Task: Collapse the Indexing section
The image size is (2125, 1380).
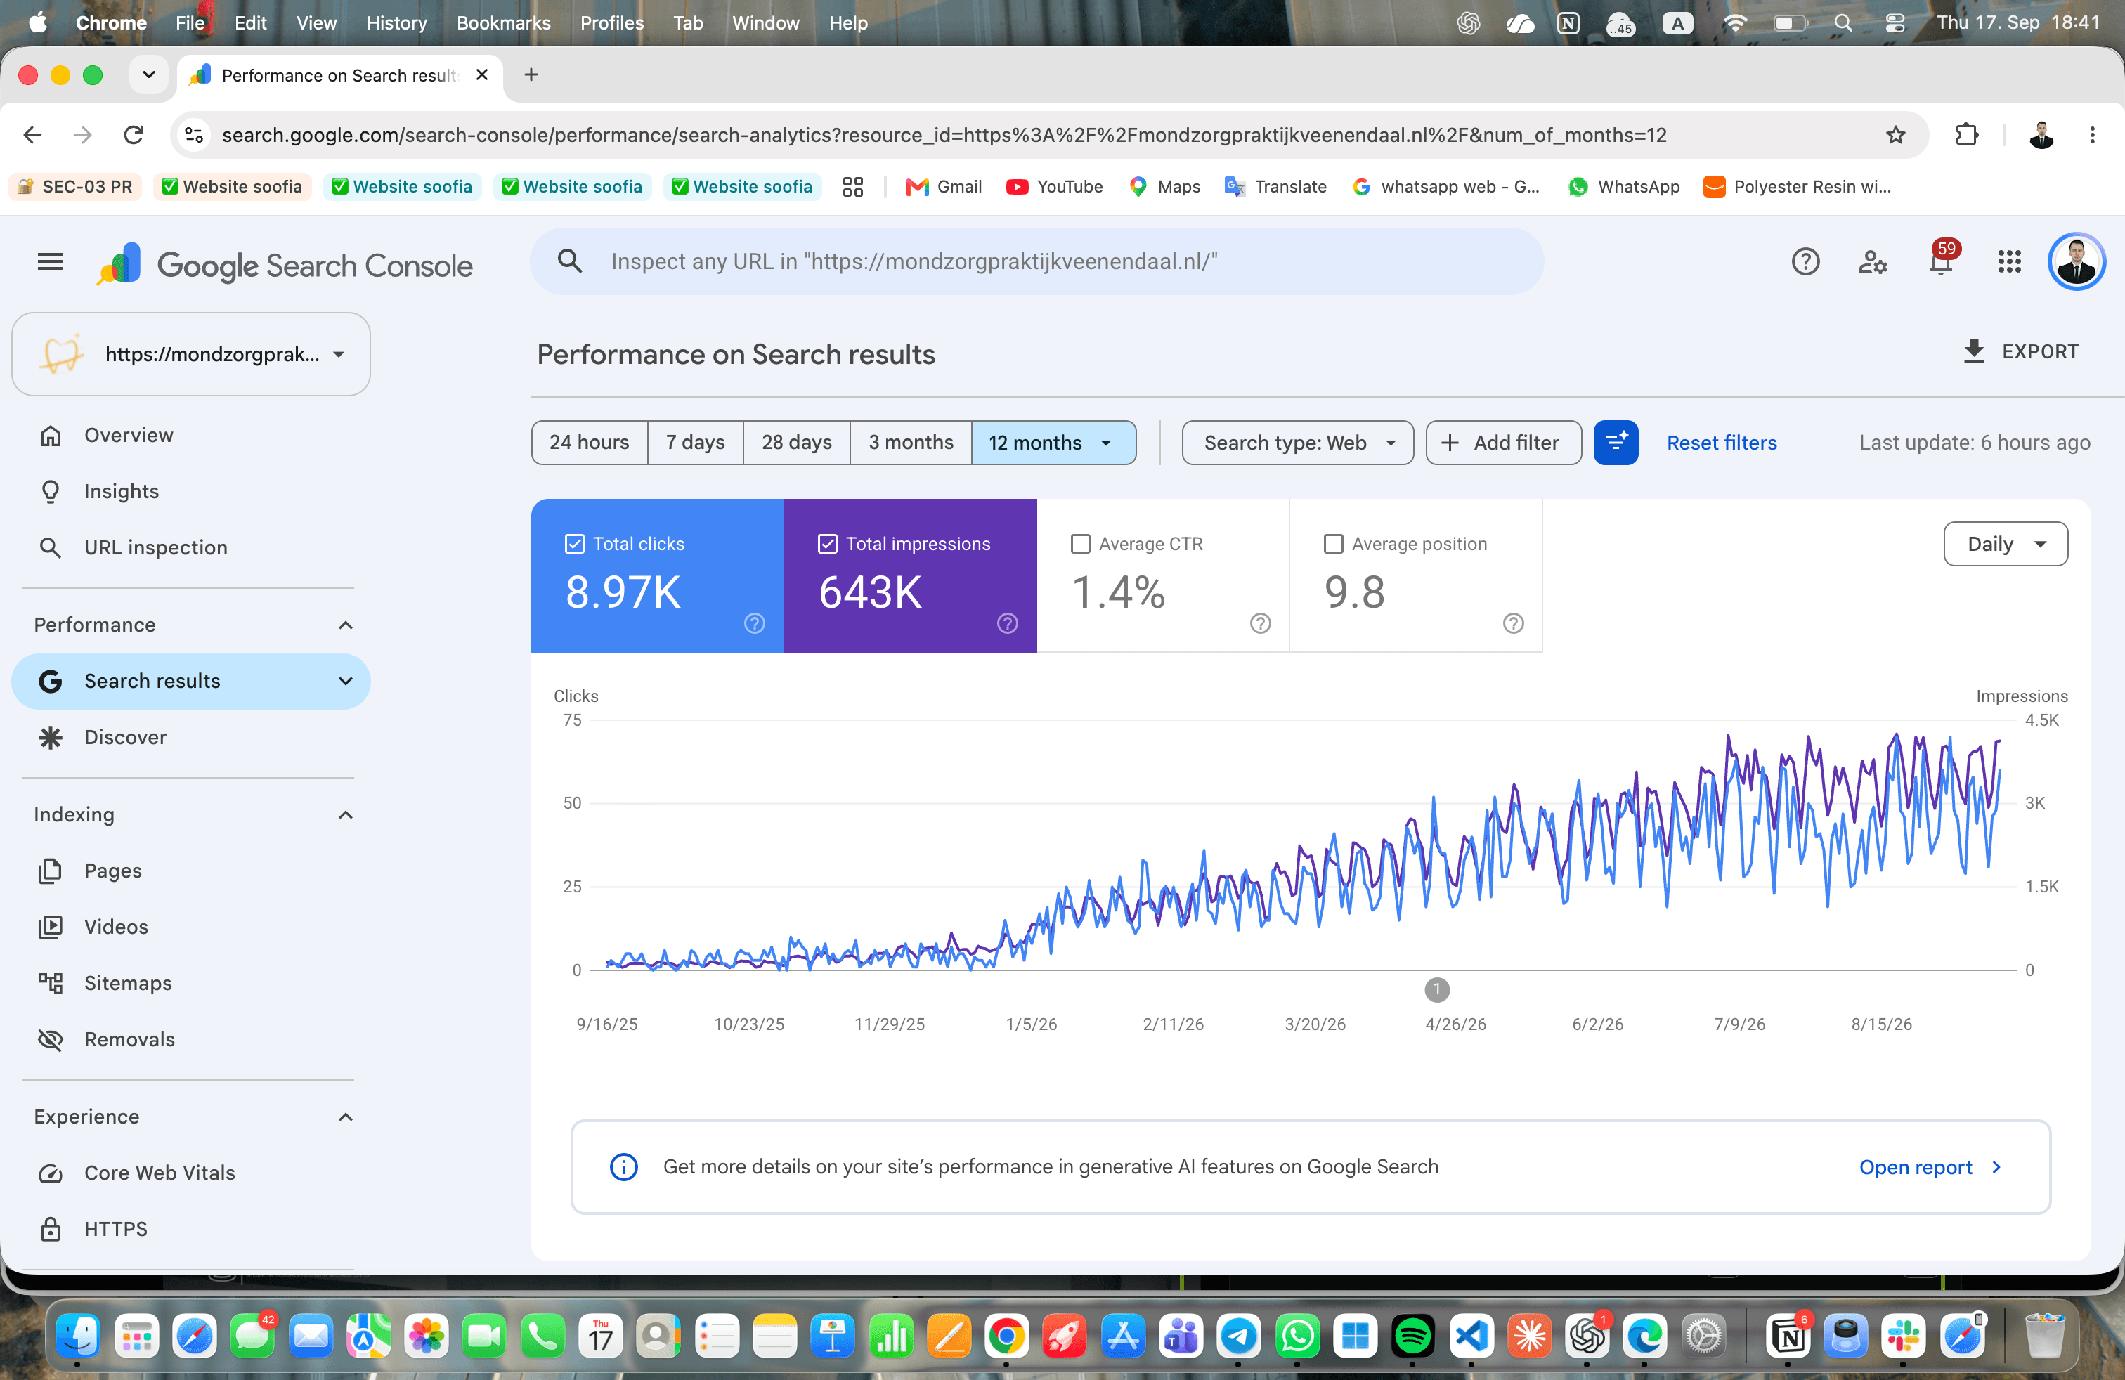Action: (x=346, y=815)
